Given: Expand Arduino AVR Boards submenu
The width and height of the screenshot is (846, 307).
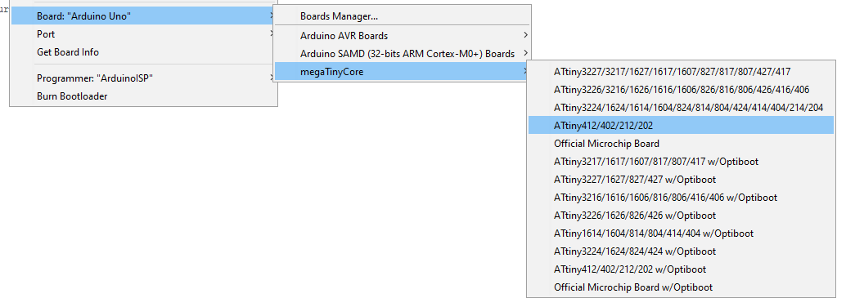Looking at the screenshot, I should [x=402, y=36].
